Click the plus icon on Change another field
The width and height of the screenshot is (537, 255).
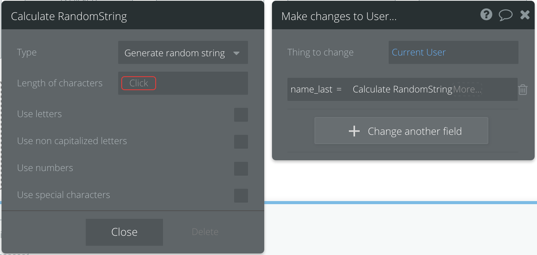354,131
